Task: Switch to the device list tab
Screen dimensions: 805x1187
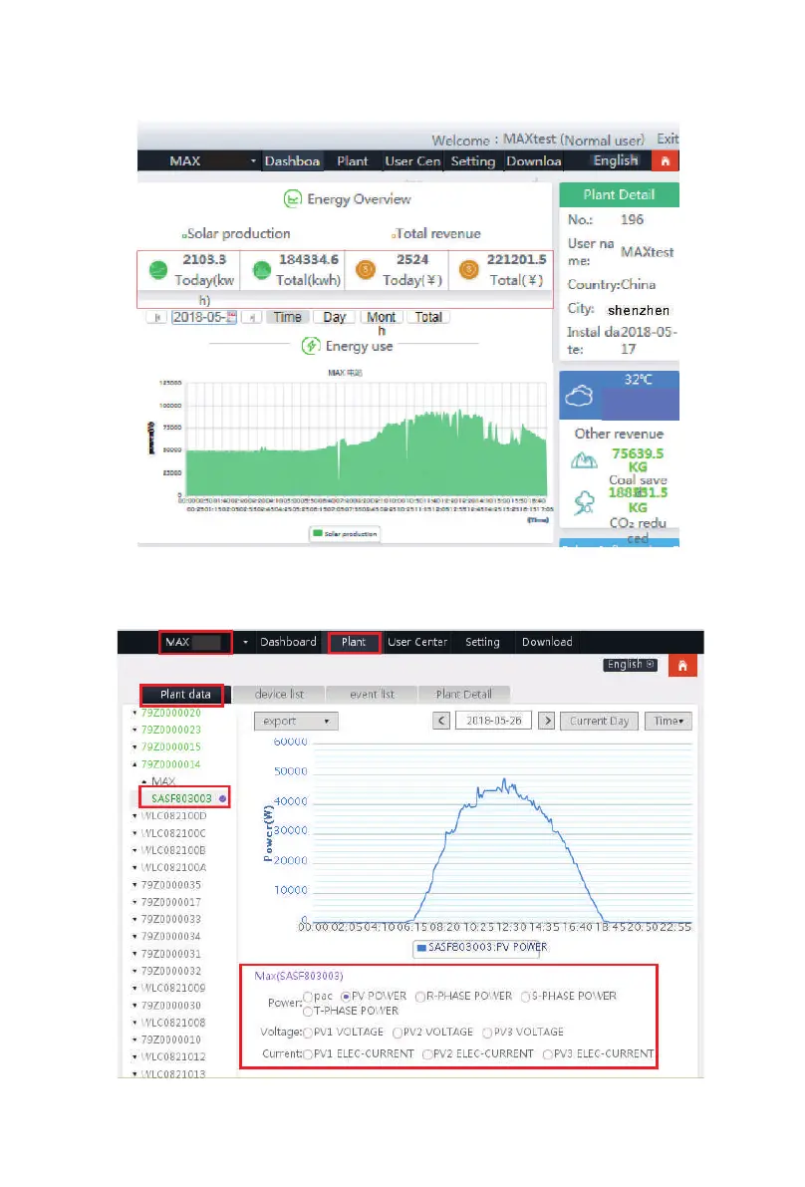Action: coord(278,694)
